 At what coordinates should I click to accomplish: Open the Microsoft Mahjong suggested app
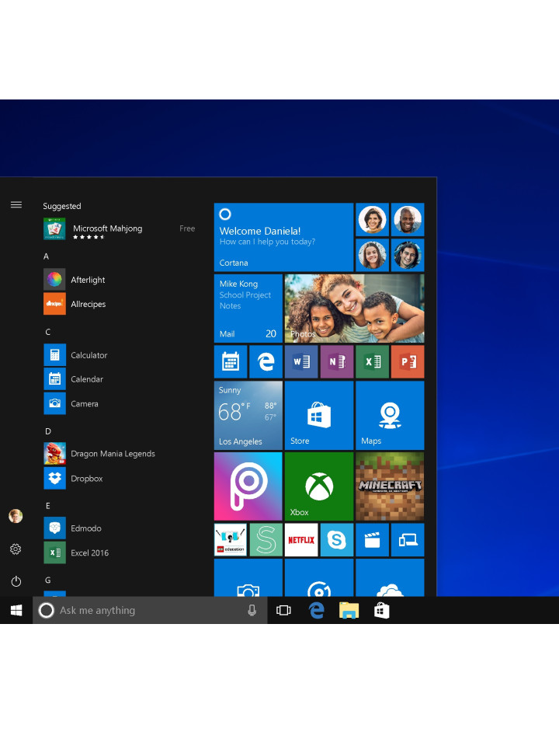tap(119, 228)
